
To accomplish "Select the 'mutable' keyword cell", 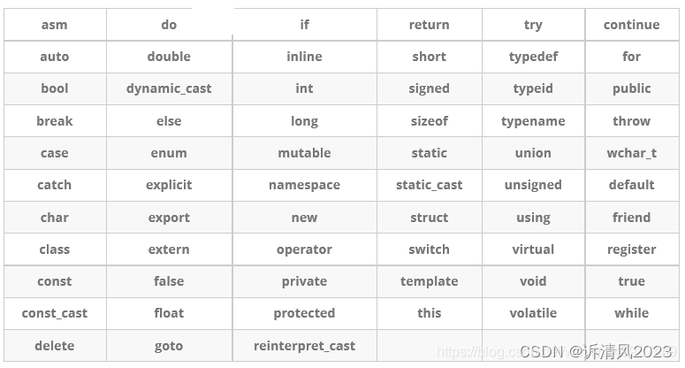I will click(304, 153).
